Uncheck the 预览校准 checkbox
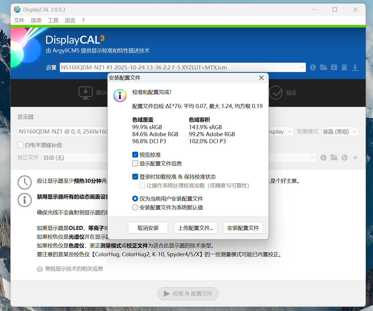Viewport: 373px width, 311px height. click(x=135, y=155)
